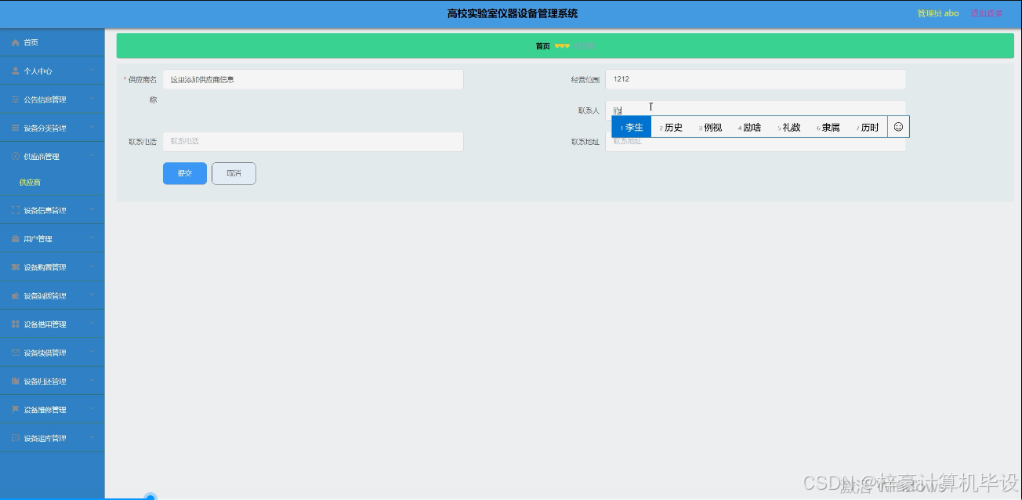Screen dimensions: 1022x500
Task: Click the compass icon beside 供应商管理
Action: coord(15,156)
